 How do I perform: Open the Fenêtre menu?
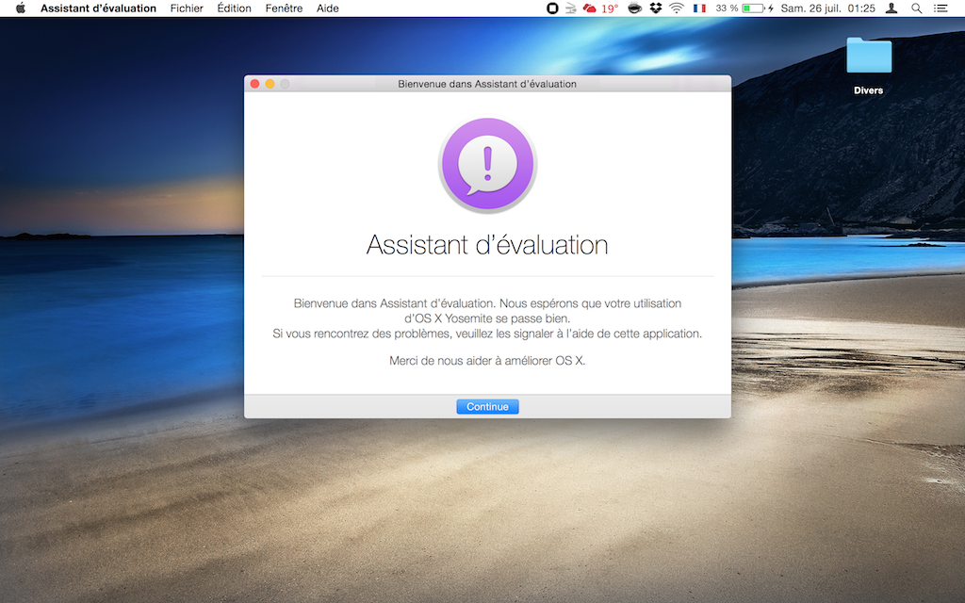(284, 8)
